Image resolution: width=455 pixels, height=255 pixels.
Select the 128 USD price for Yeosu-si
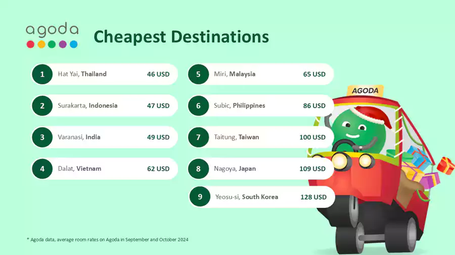313,197
